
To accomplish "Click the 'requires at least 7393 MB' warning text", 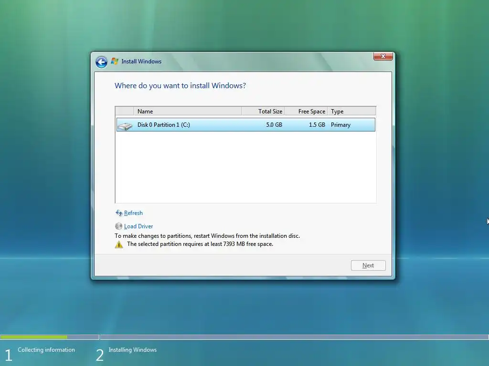I will (200, 244).
